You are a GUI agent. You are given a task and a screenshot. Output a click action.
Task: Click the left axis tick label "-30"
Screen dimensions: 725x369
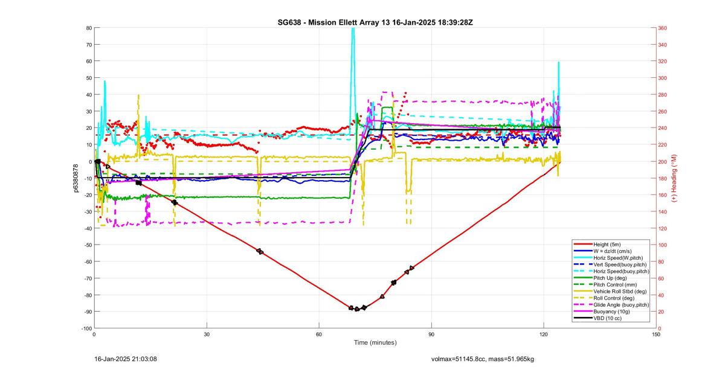88,211
